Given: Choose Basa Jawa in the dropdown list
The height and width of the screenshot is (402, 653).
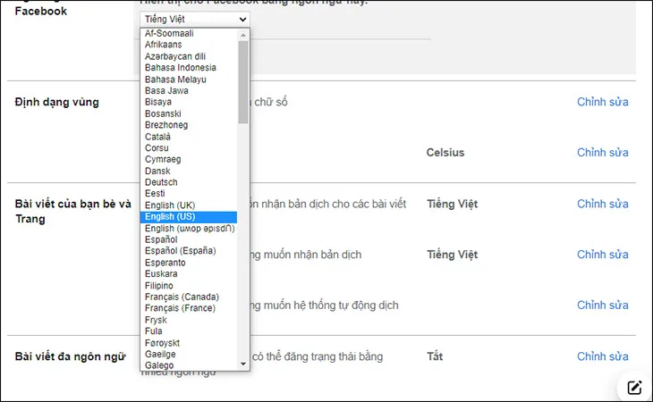Looking at the screenshot, I should point(189,90).
